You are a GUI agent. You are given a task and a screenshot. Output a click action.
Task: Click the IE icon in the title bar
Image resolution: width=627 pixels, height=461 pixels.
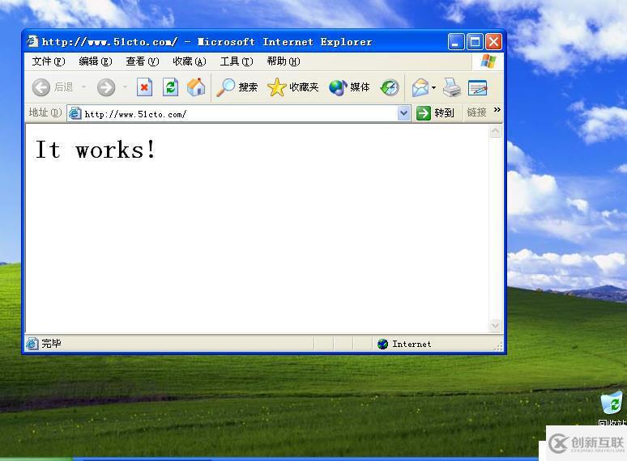[x=32, y=41]
